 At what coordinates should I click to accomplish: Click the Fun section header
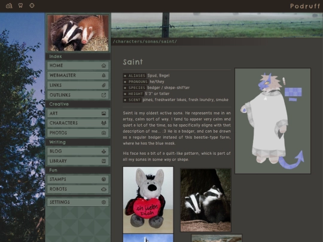[78, 170]
